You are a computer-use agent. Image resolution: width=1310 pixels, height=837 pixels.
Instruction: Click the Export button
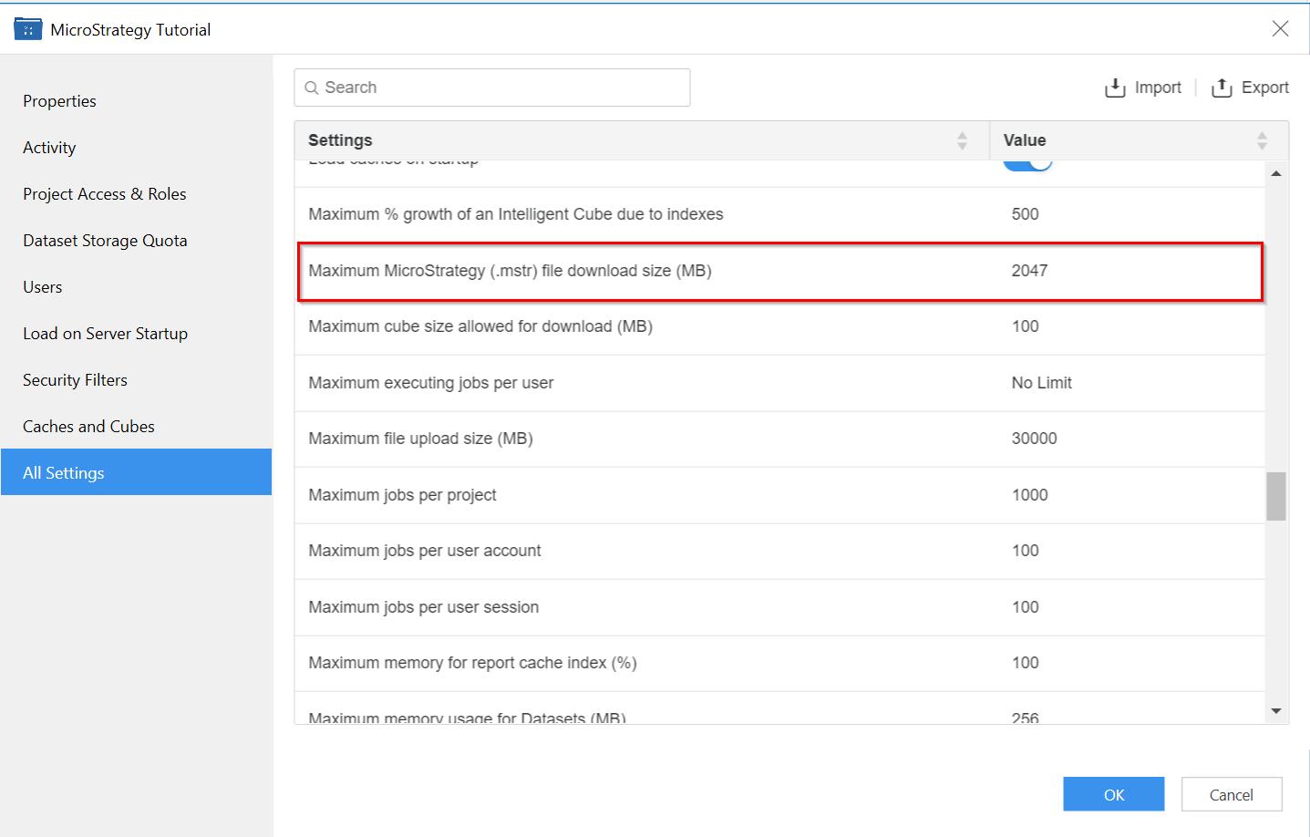pos(1250,88)
